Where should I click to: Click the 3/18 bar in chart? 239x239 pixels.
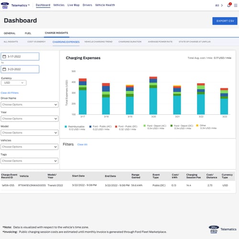[x=106, y=99]
